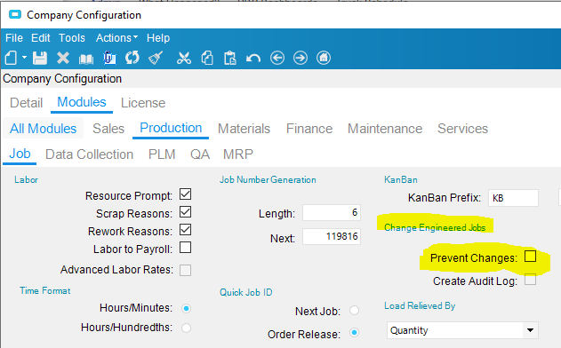
Task: Toggle the Labor to Payroll checkbox
Action: tap(185, 248)
